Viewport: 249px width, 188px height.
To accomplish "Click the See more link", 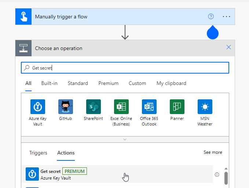I will [x=213, y=152].
